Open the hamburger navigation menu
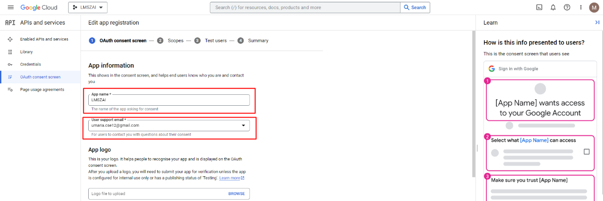 (x=11, y=7)
